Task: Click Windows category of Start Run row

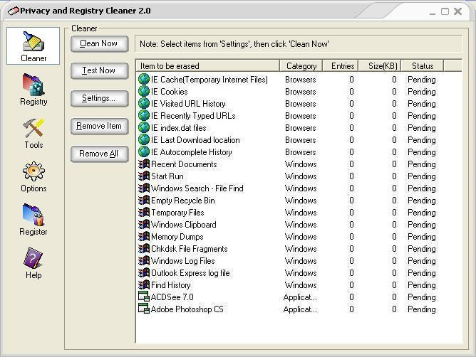Action: [301, 176]
